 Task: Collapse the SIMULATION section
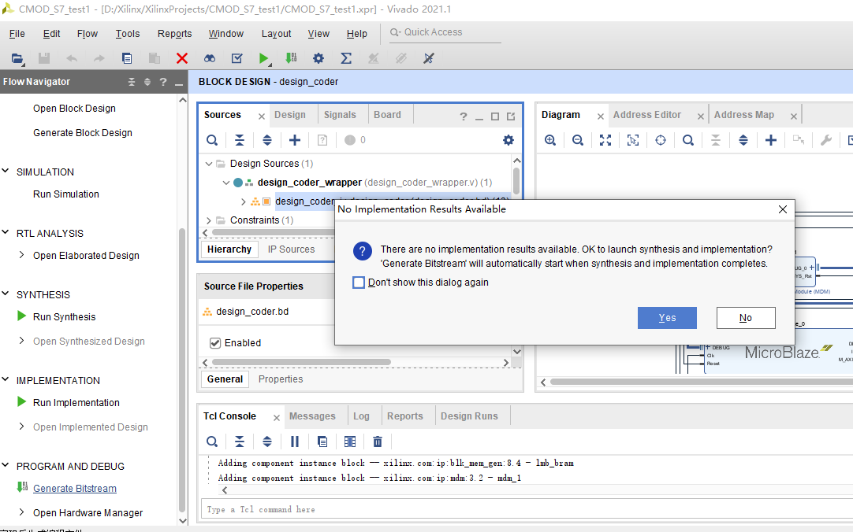6,172
